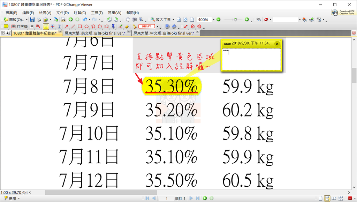This screenshot has height=202, width=357.
Task: Click the Undo arrow icon
Action: point(85,20)
